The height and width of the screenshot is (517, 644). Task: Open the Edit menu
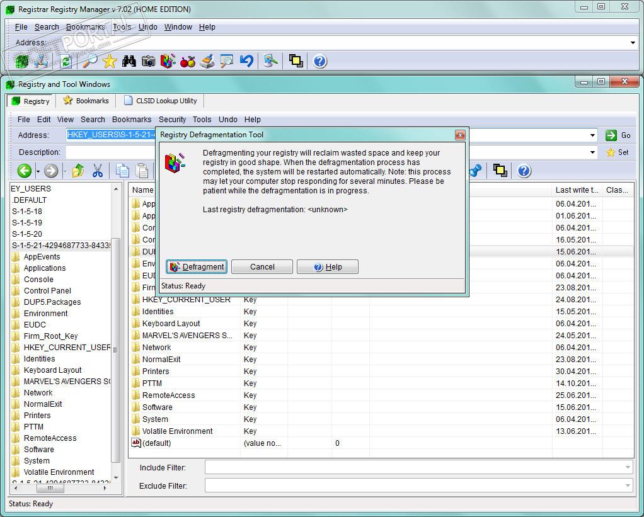click(x=43, y=120)
